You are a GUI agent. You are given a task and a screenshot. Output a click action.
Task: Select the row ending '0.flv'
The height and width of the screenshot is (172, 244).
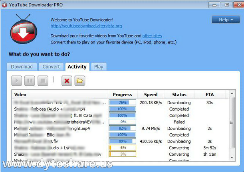click(x=121, y=141)
